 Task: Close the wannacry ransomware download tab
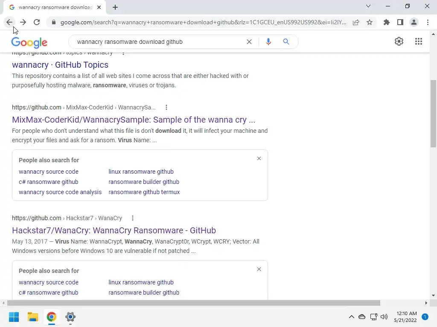99,7
